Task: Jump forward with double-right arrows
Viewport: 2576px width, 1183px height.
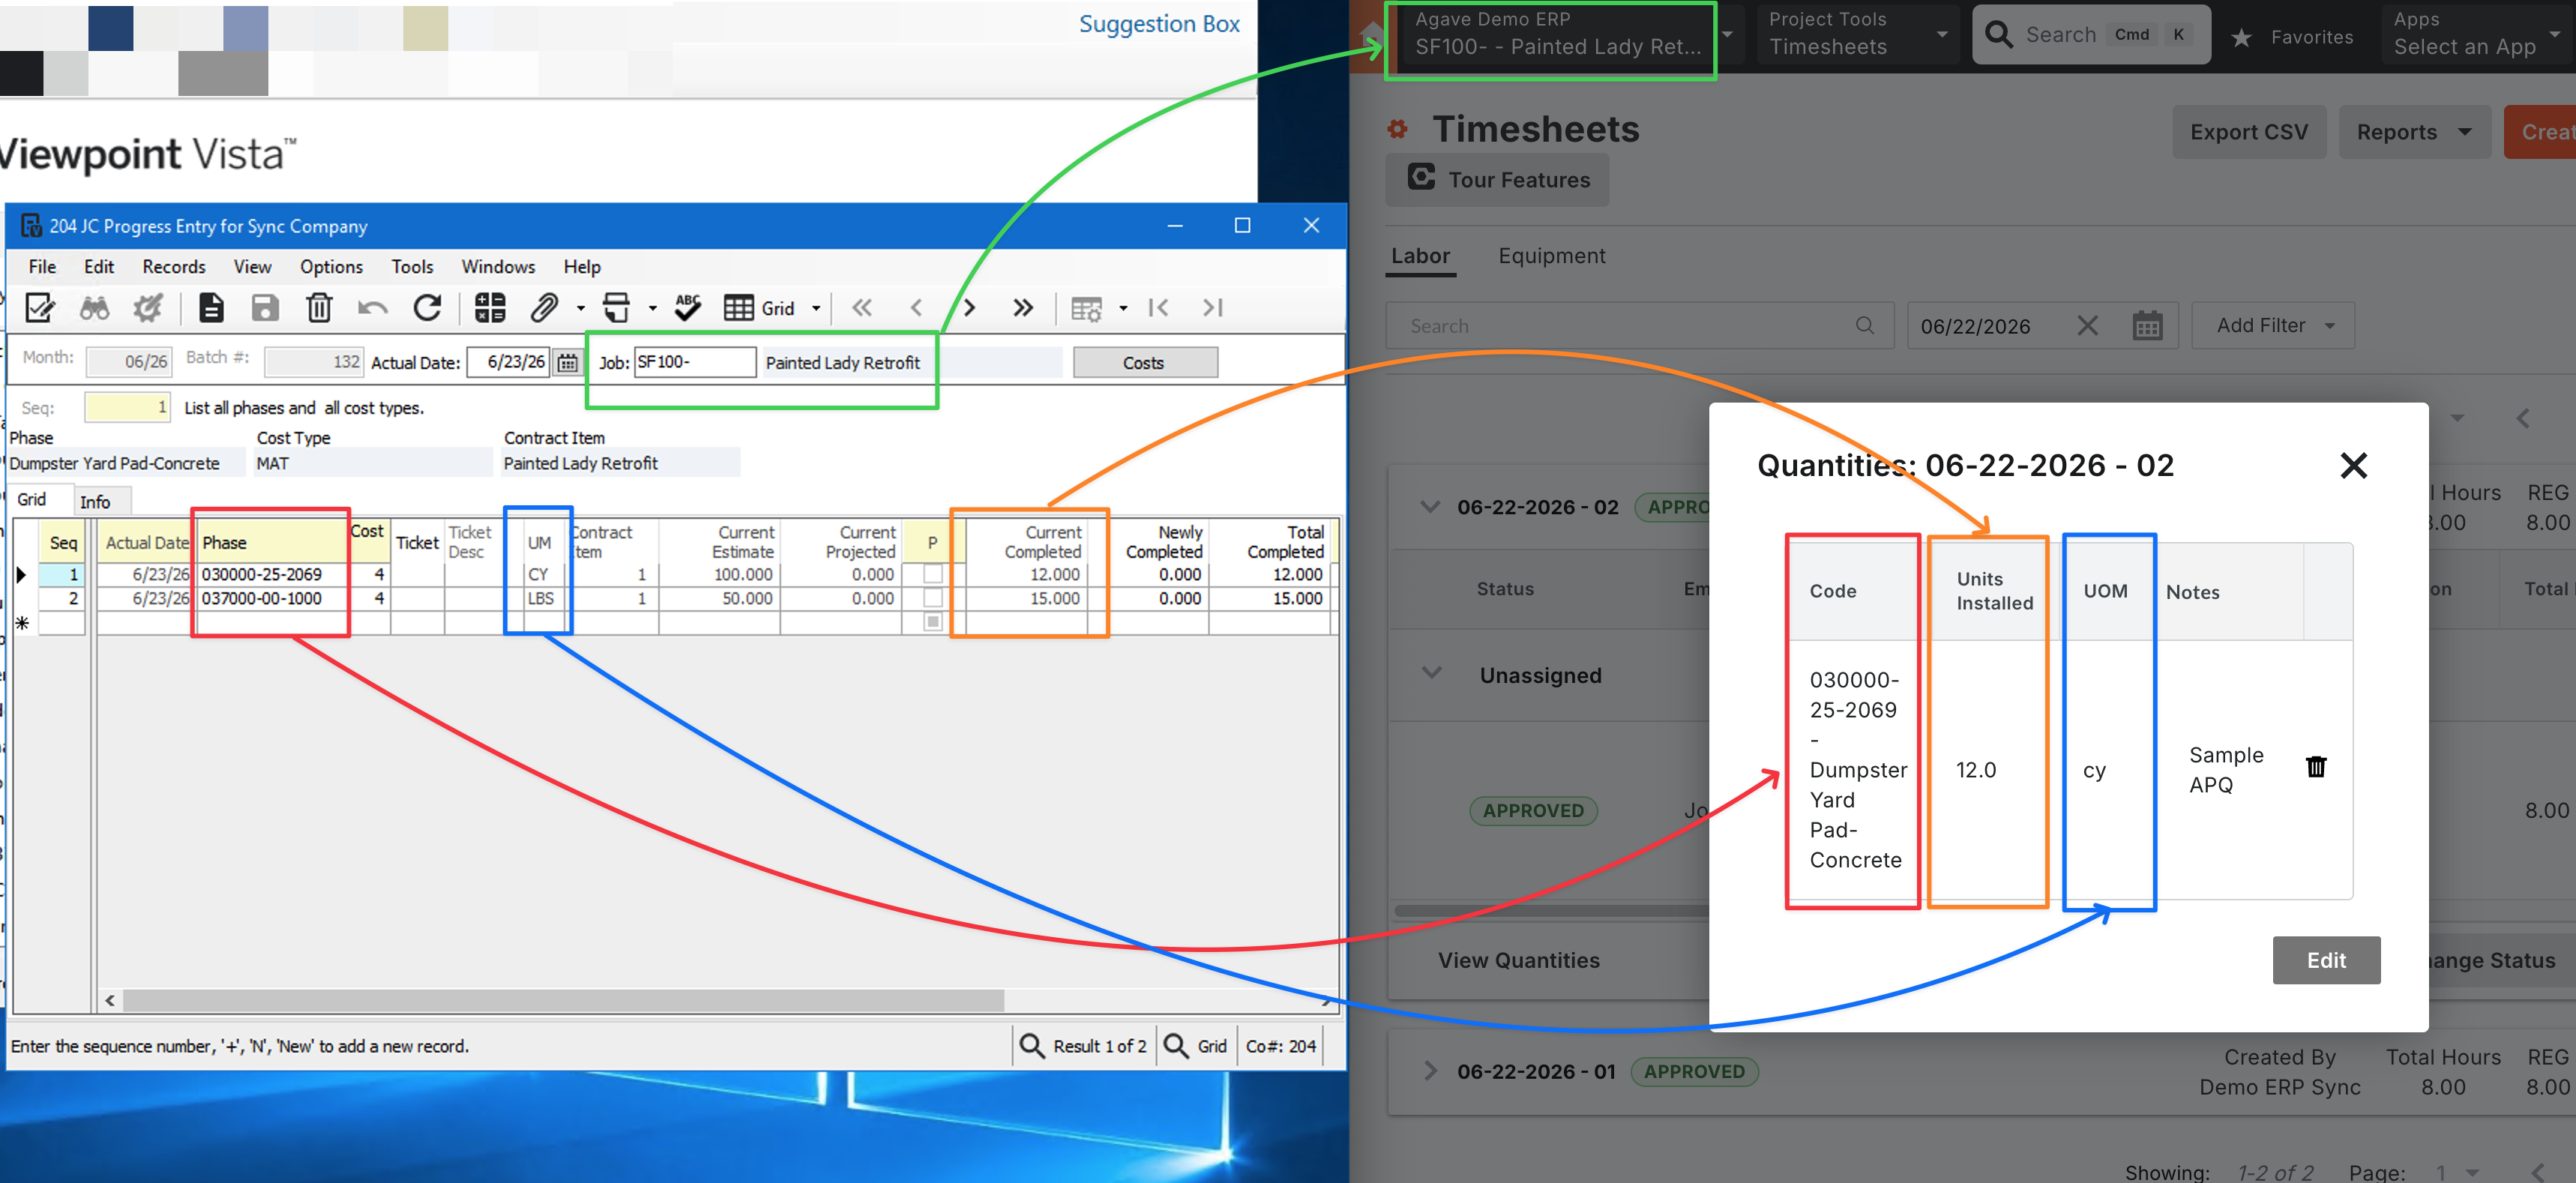Action: click(x=1023, y=308)
